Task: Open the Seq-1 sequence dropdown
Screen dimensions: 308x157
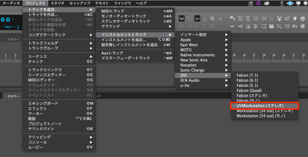Action: point(10,27)
